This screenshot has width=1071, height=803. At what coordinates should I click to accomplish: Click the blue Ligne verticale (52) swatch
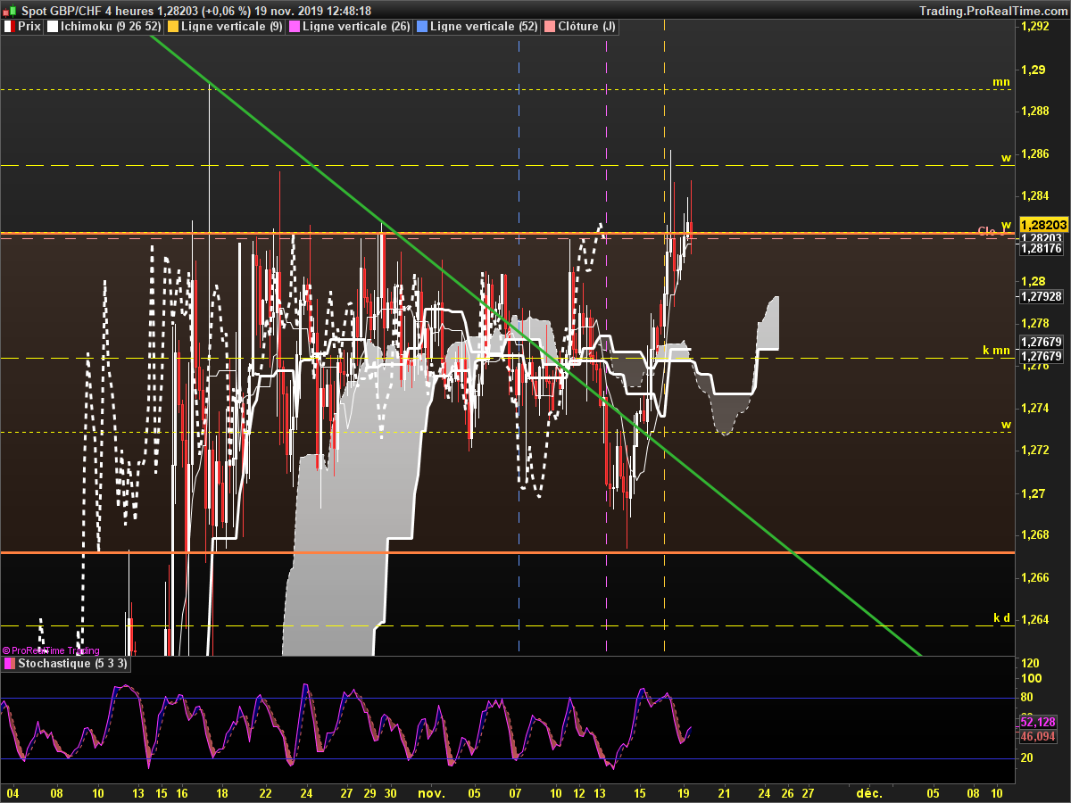(x=423, y=27)
